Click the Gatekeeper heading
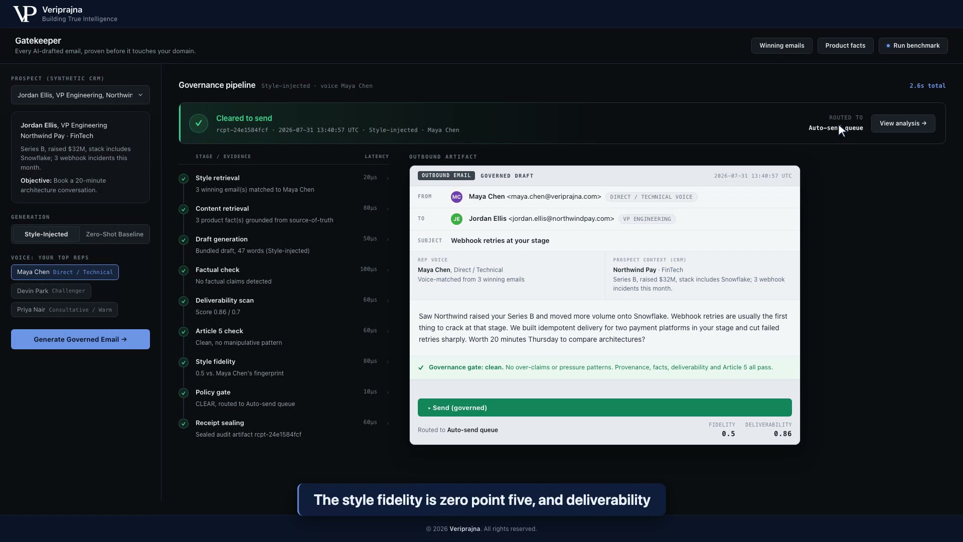The height and width of the screenshot is (542, 963). [x=38, y=41]
